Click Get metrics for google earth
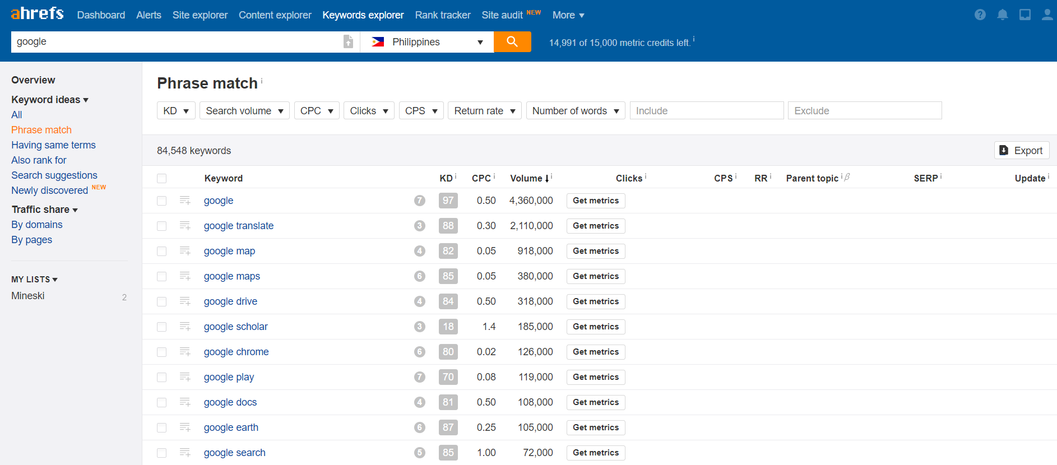The height and width of the screenshot is (465, 1057). point(595,427)
